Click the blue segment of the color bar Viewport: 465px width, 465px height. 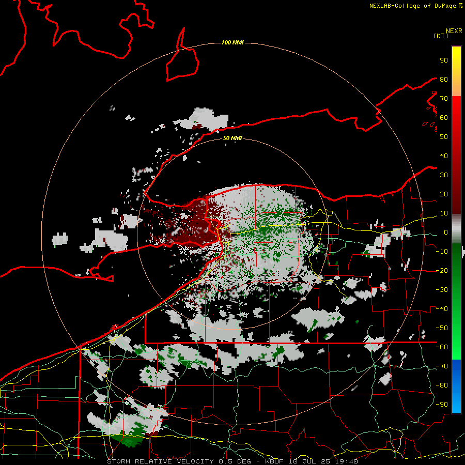(x=456, y=386)
